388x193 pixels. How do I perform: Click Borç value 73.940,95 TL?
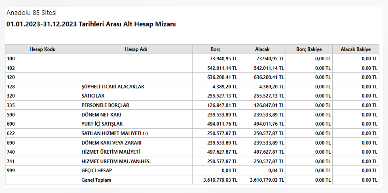click(x=224, y=59)
